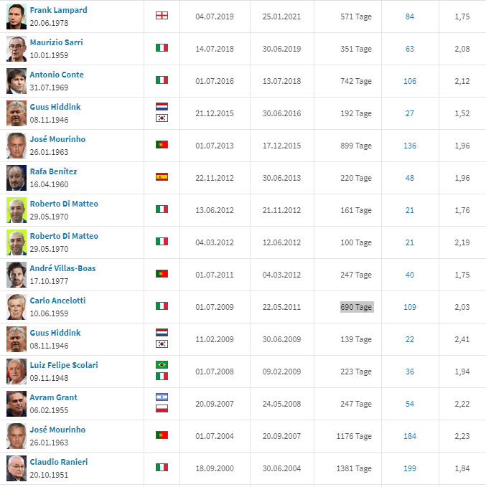Open Antonio Conte's portrait thumbnail

click(x=17, y=81)
